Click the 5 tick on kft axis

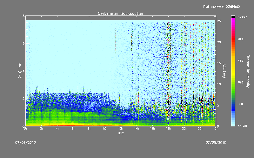point(218,105)
